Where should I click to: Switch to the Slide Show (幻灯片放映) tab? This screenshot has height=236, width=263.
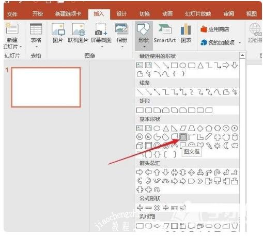(x=198, y=13)
